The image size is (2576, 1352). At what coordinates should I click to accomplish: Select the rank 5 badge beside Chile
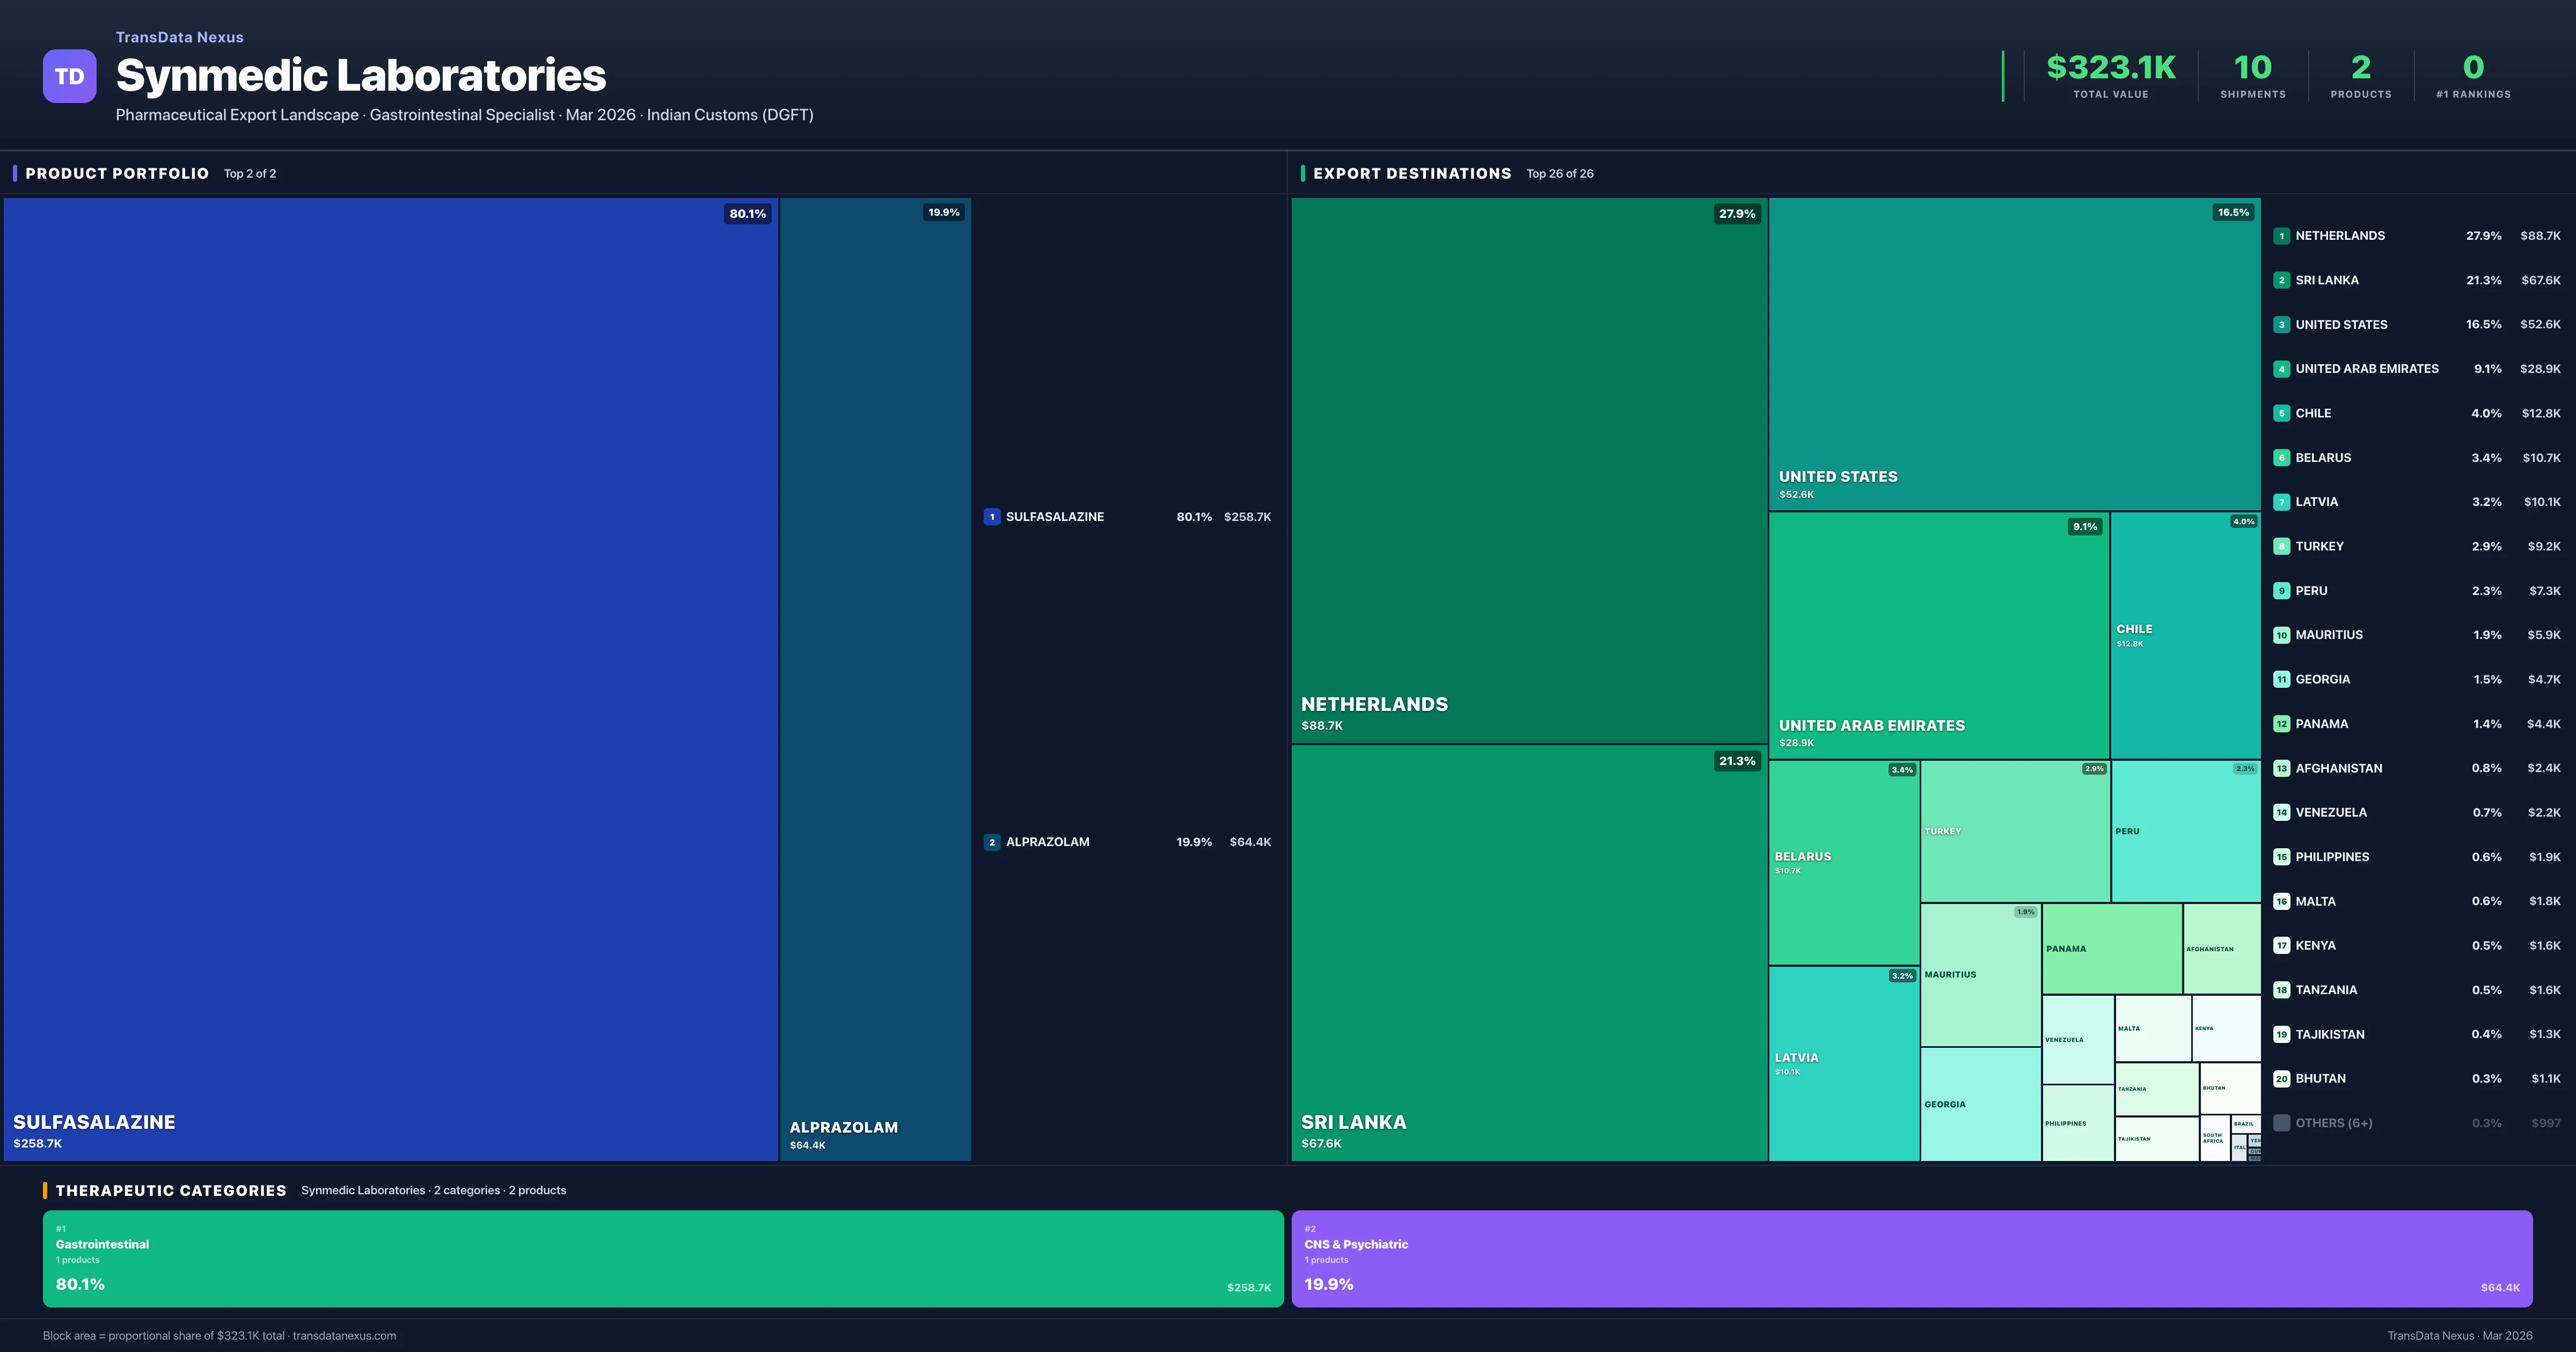click(x=2282, y=413)
